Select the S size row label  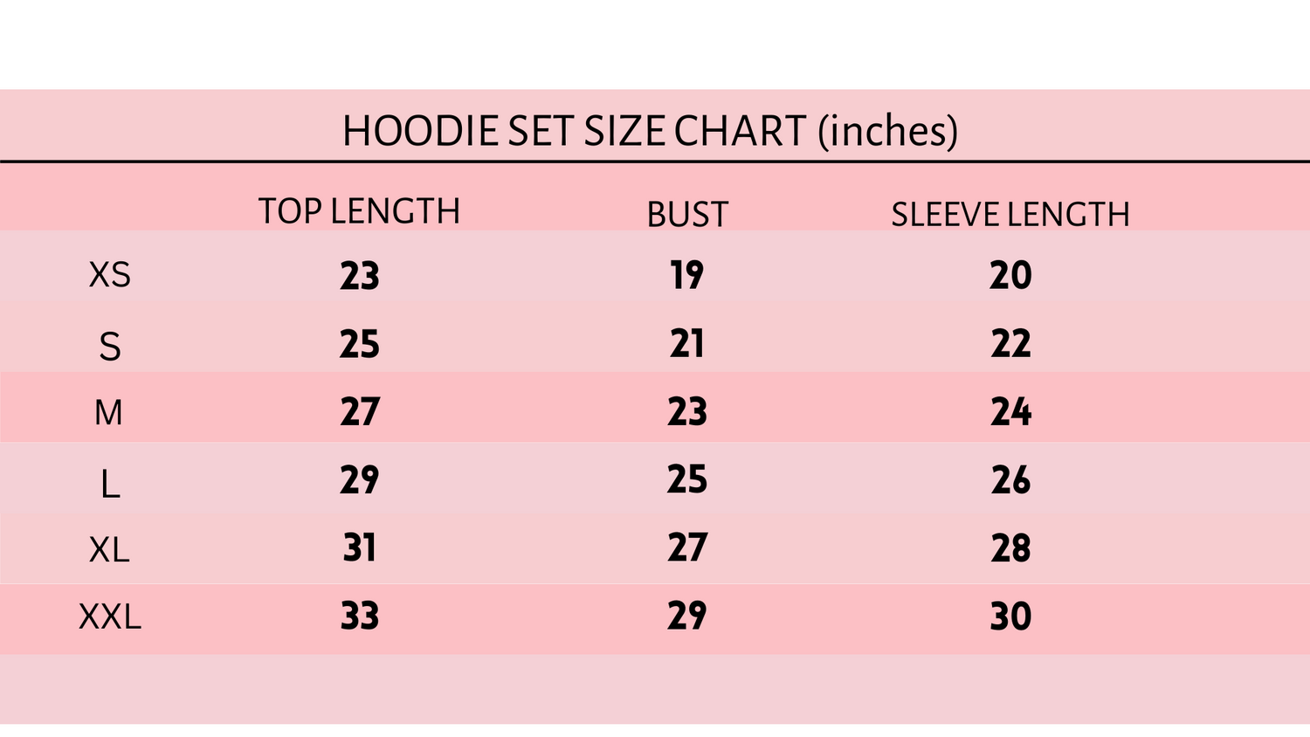pos(110,347)
